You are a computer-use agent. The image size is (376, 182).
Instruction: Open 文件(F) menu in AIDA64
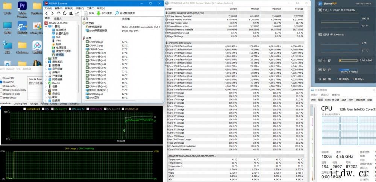48,8
